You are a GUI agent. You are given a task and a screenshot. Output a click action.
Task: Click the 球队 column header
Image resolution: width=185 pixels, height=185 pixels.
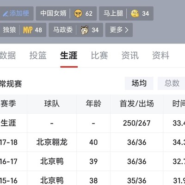pos(52,104)
